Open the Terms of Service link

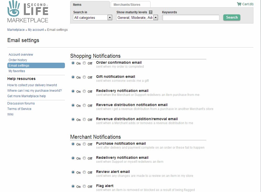tap(19, 109)
